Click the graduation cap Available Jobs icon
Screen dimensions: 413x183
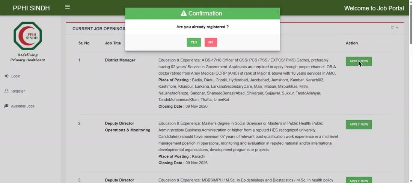(6, 106)
